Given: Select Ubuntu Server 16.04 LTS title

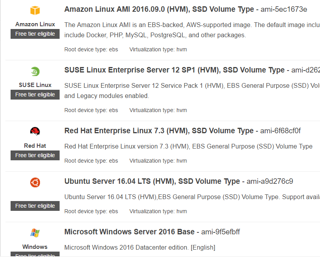Looking at the screenshot, I should click(152, 181).
